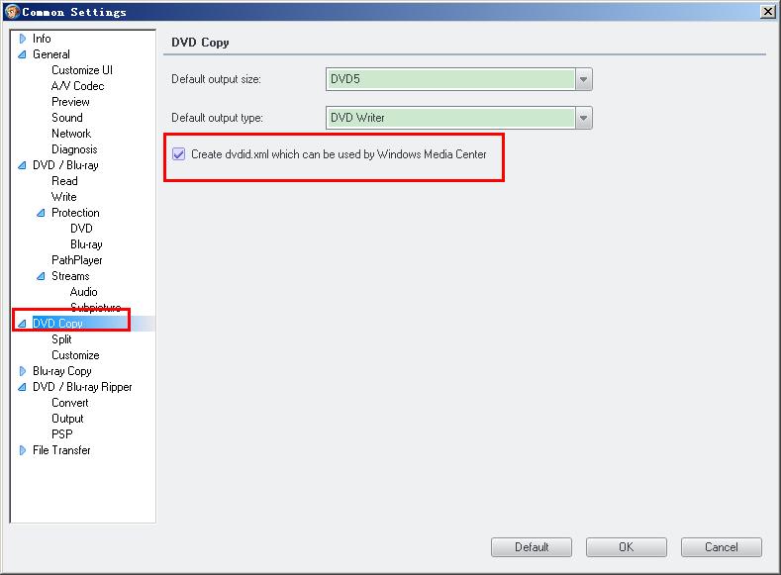Select Customize under DVD Copy
781x575 pixels.
point(75,355)
